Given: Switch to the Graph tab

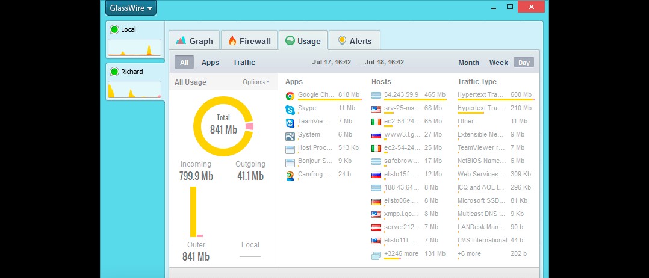Looking at the screenshot, I should click(194, 40).
